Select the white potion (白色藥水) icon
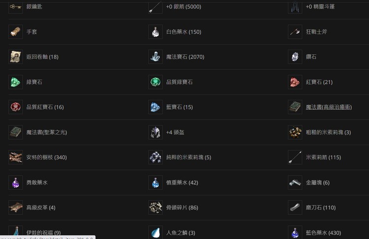This screenshot has width=369, height=239. (x=155, y=32)
